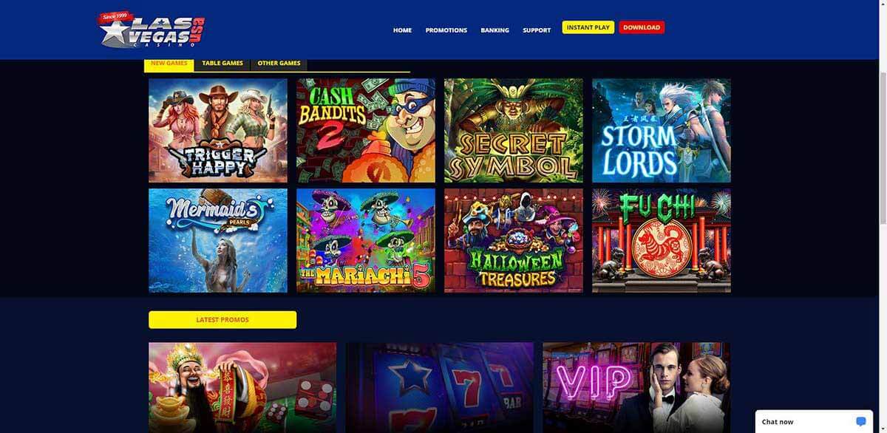Switch to the Other Games tab

tap(279, 64)
